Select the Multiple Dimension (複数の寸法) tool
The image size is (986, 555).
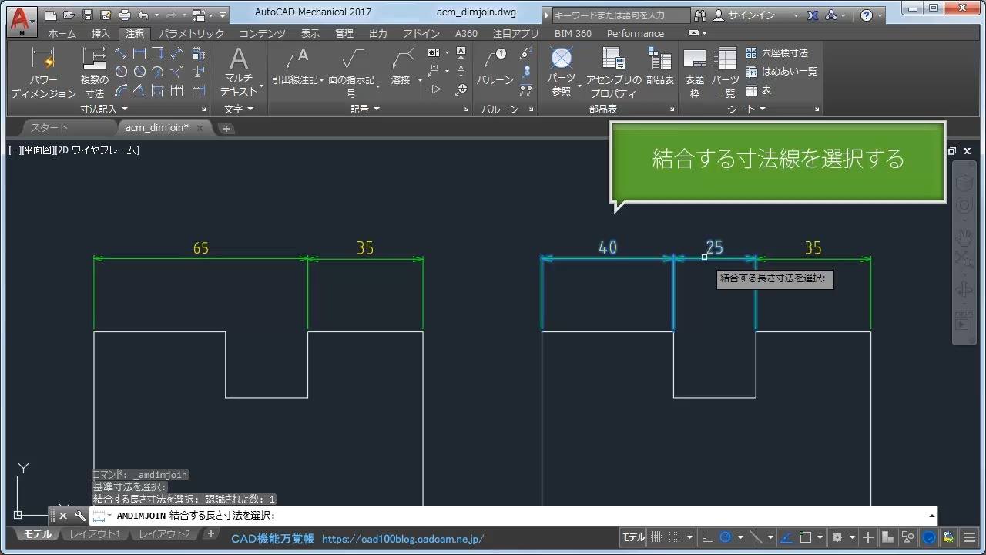(x=95, y=72)
